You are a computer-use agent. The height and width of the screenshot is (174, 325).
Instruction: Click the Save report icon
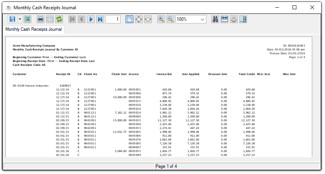(x=12, y=19)
